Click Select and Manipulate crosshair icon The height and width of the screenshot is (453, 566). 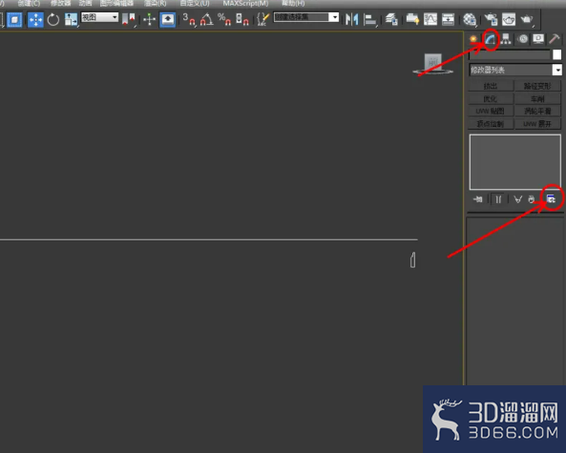coord(149,19)
